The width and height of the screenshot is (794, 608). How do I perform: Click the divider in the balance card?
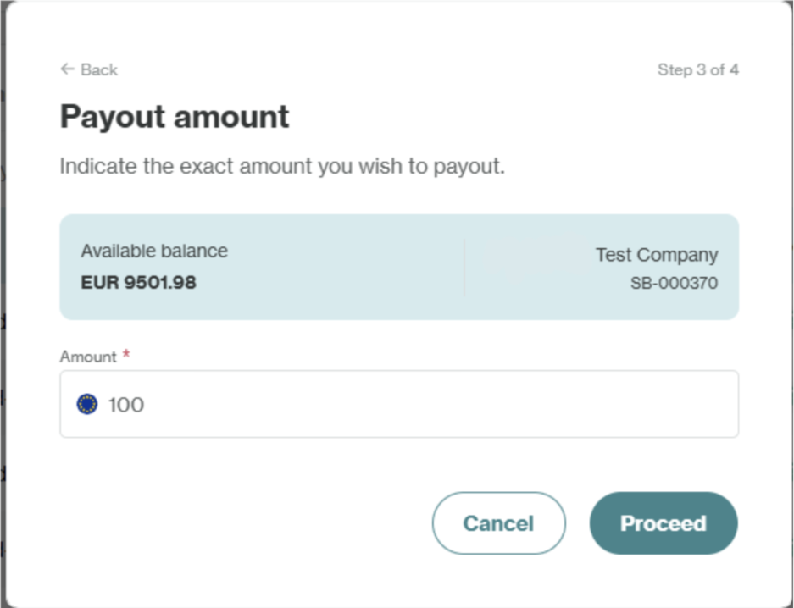(x=464, y=267)
